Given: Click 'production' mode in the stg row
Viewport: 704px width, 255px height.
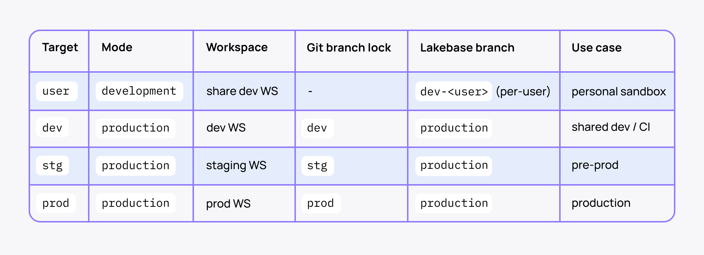Looking at the screenshot, I should 136,166.
